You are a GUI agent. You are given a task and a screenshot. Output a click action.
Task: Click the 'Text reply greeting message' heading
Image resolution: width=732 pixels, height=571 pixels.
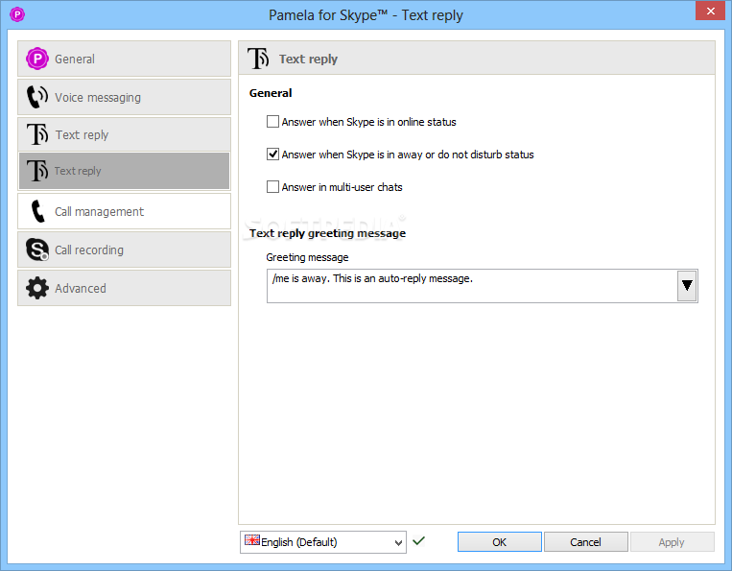[x=327, y=233]
